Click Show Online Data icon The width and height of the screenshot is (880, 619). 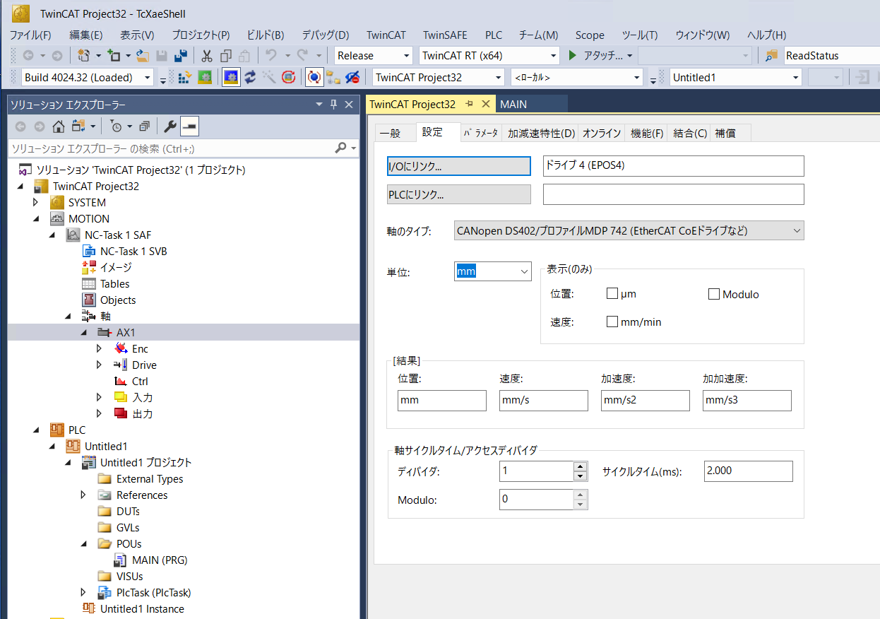pos(314,78)
